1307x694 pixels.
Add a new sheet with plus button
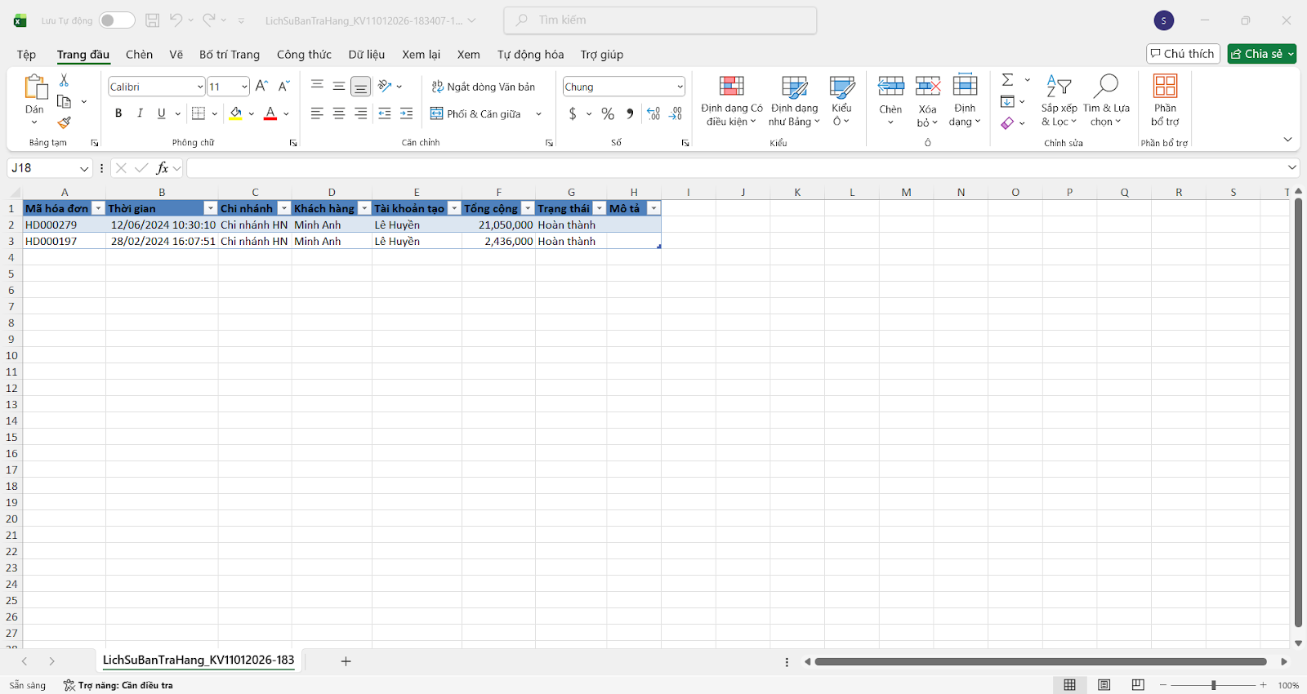[x=346, y=661]
